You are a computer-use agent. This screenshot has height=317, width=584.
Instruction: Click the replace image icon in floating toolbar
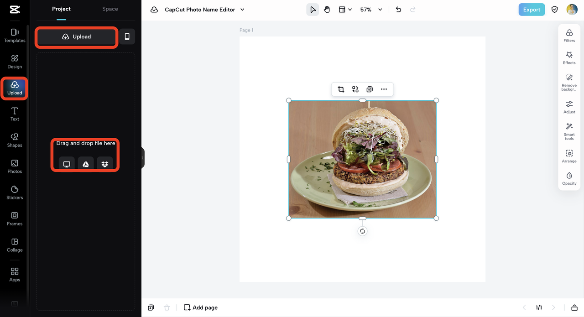click(355, 89)
